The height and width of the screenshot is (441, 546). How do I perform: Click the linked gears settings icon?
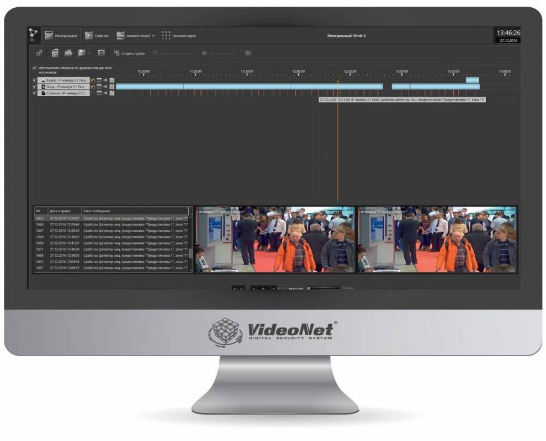(39, 53)
